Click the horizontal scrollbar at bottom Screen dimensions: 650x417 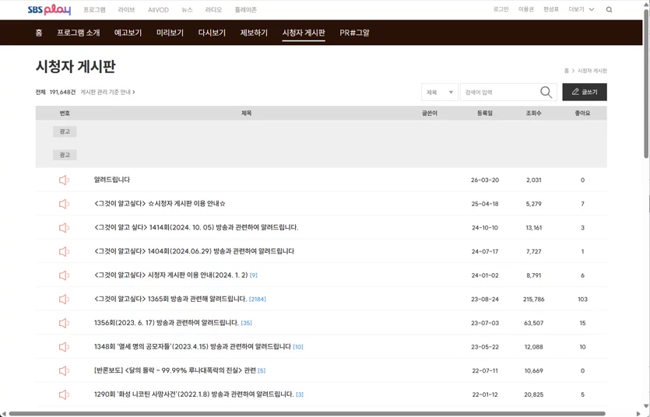tap(307, 414)
